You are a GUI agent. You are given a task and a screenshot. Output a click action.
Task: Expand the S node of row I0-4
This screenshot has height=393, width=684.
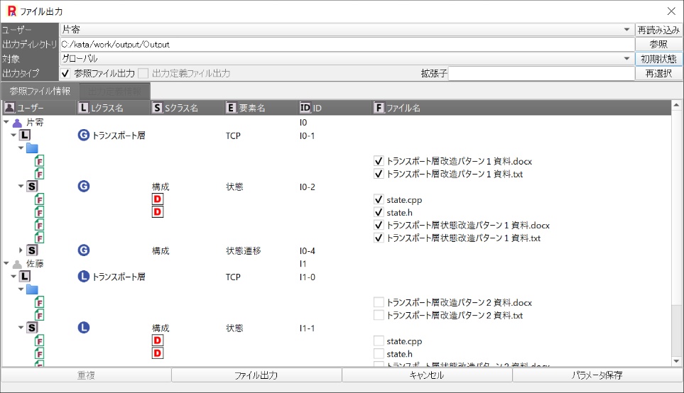pos(21,250)
